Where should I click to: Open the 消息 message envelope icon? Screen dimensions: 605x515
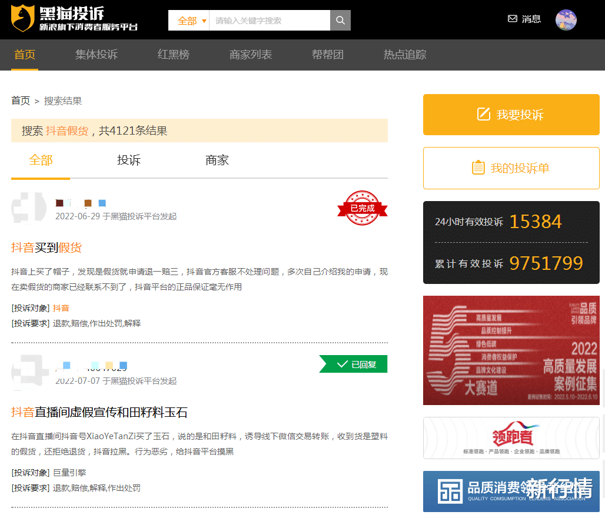pos(513,19)
